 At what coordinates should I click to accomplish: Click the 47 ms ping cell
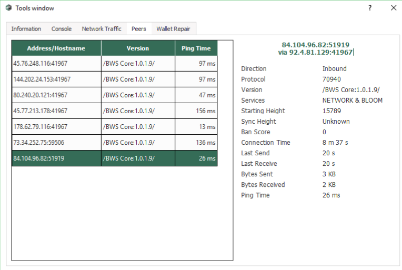[196, 95]
